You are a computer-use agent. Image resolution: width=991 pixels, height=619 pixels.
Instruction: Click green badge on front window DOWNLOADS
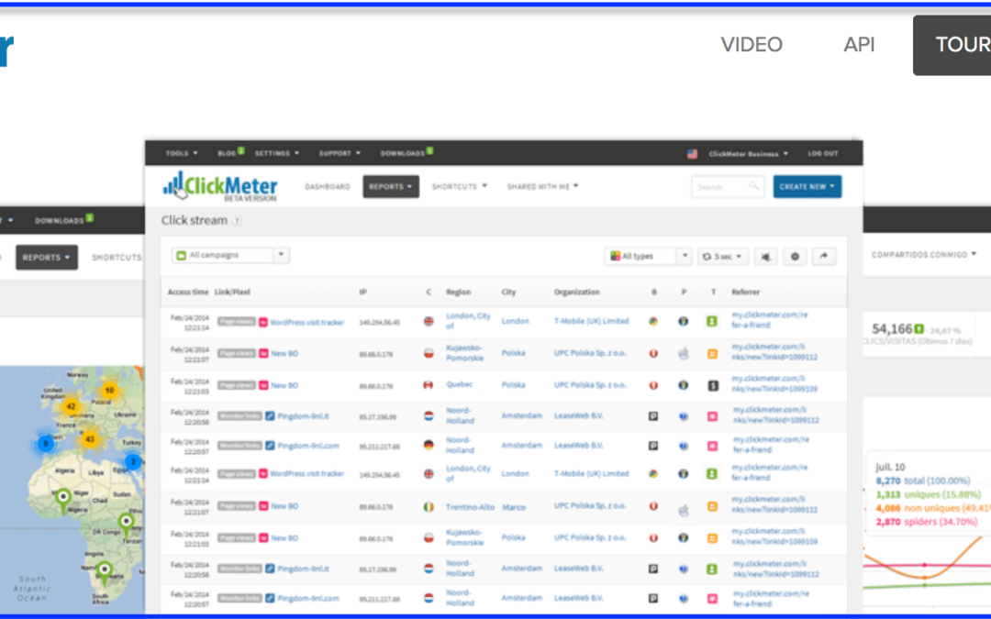pyautogui.click(x=429, y=150)
